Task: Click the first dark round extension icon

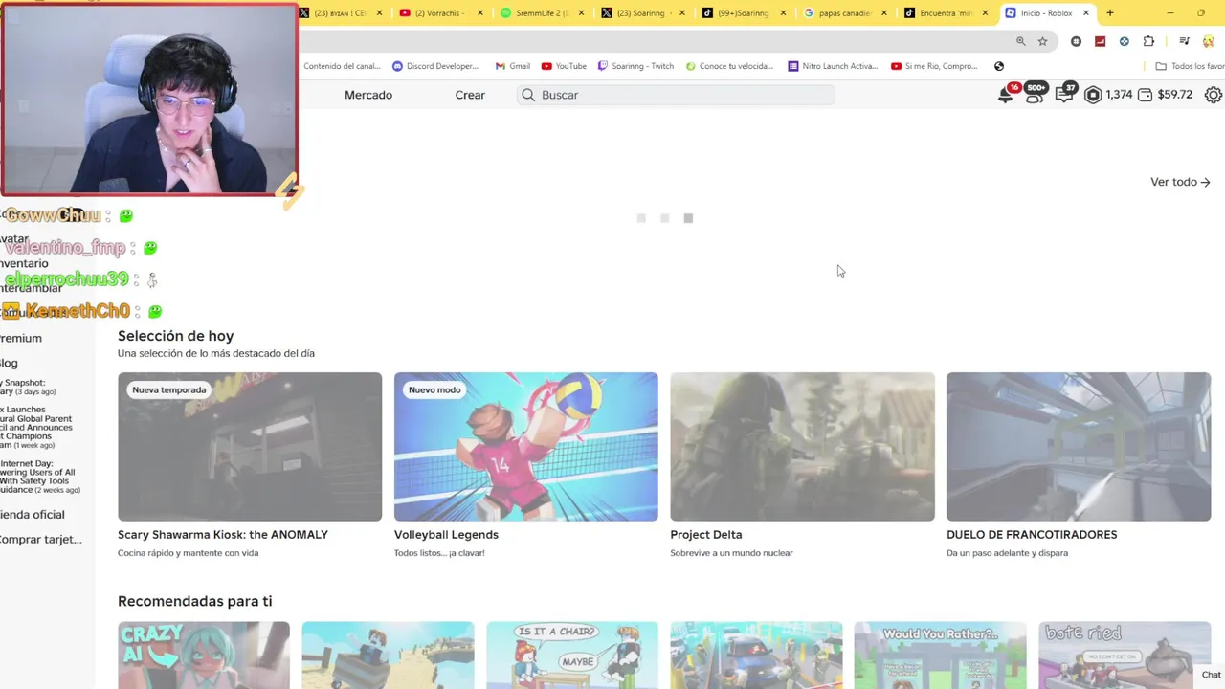Action: [1076, 41]
